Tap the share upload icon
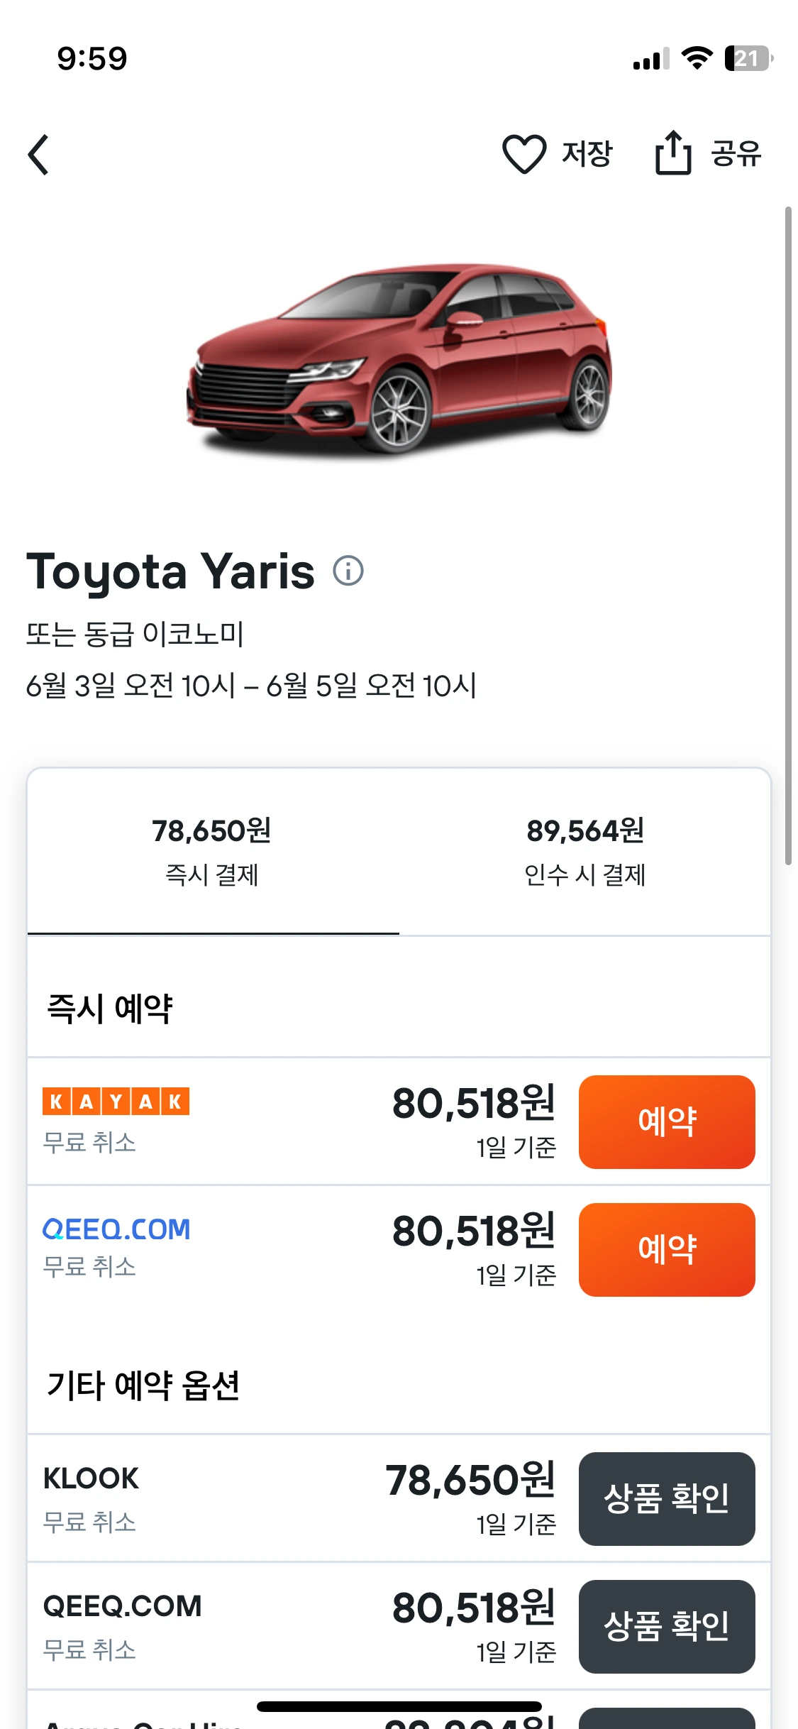Screen dimensions: 798x1729 [x=672, y=153]
